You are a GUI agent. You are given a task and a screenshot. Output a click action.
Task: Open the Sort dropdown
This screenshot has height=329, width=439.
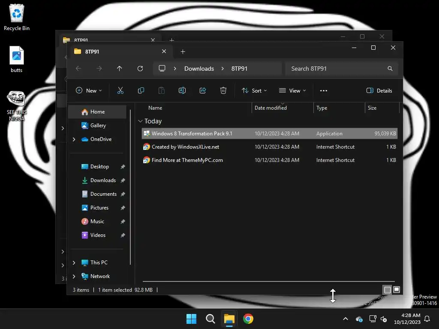[x=255, y=91]
